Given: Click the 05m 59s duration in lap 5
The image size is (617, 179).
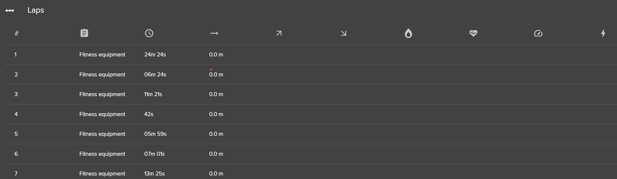Looking at the screenshot, I should coord(155,134).
